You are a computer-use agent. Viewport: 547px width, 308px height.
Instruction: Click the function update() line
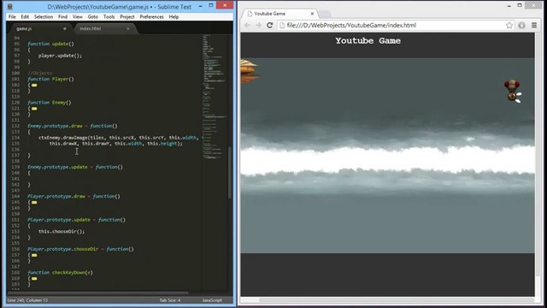pos(50,44)
